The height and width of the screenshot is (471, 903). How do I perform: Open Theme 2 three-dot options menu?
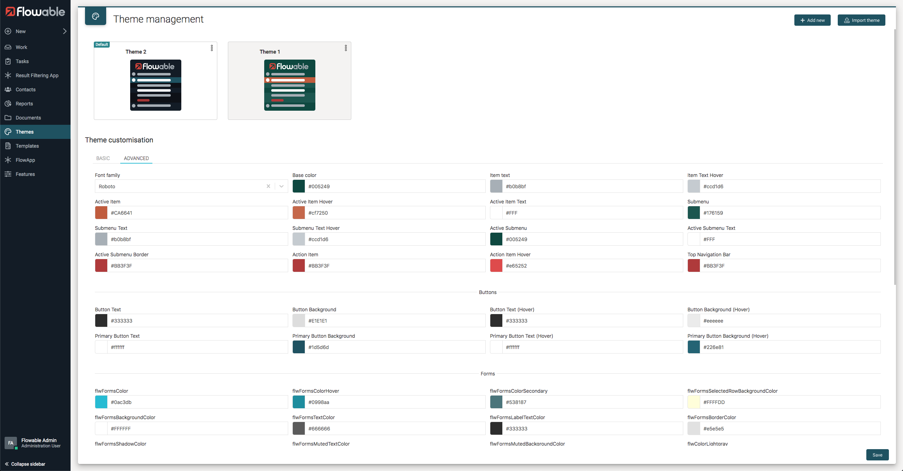212,48
